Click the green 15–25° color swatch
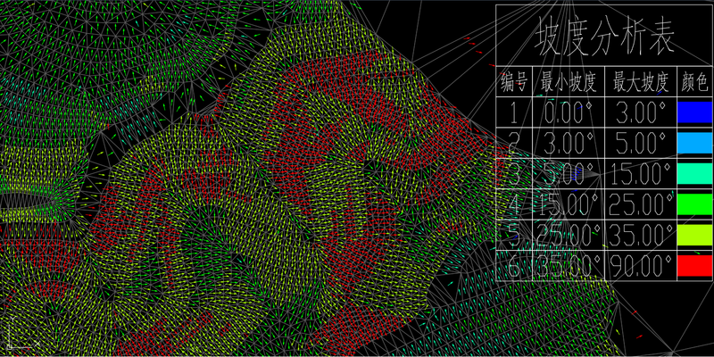 tap(693, 204)
